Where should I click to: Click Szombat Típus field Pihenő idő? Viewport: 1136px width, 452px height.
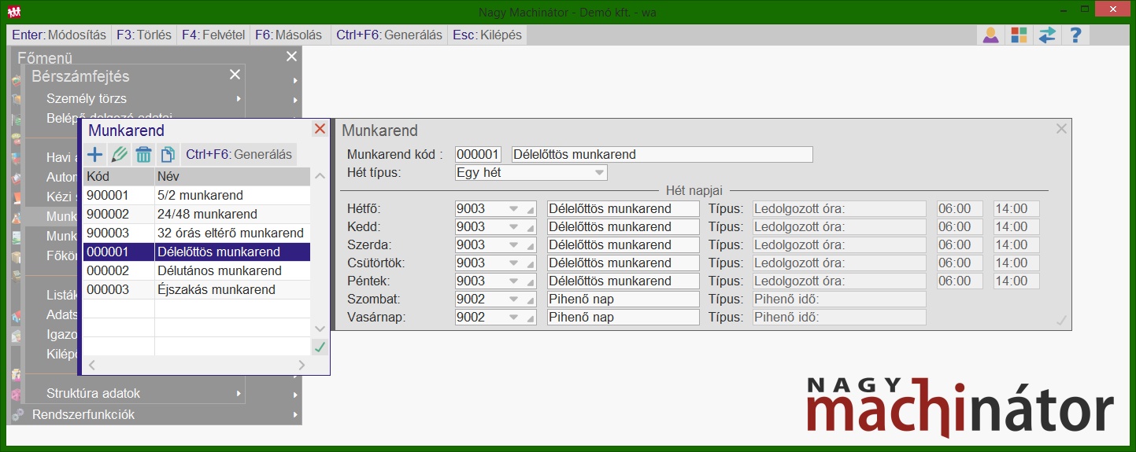839,299
